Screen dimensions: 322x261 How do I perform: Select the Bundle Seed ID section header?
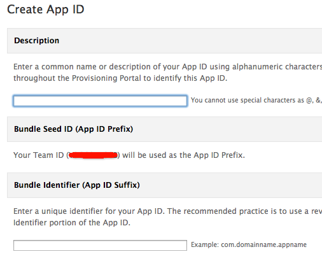(x=165, y=129)
